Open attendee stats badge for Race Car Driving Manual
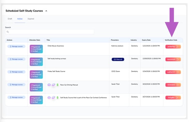Screen dimensions: 189x122 (x=36, y=87)
